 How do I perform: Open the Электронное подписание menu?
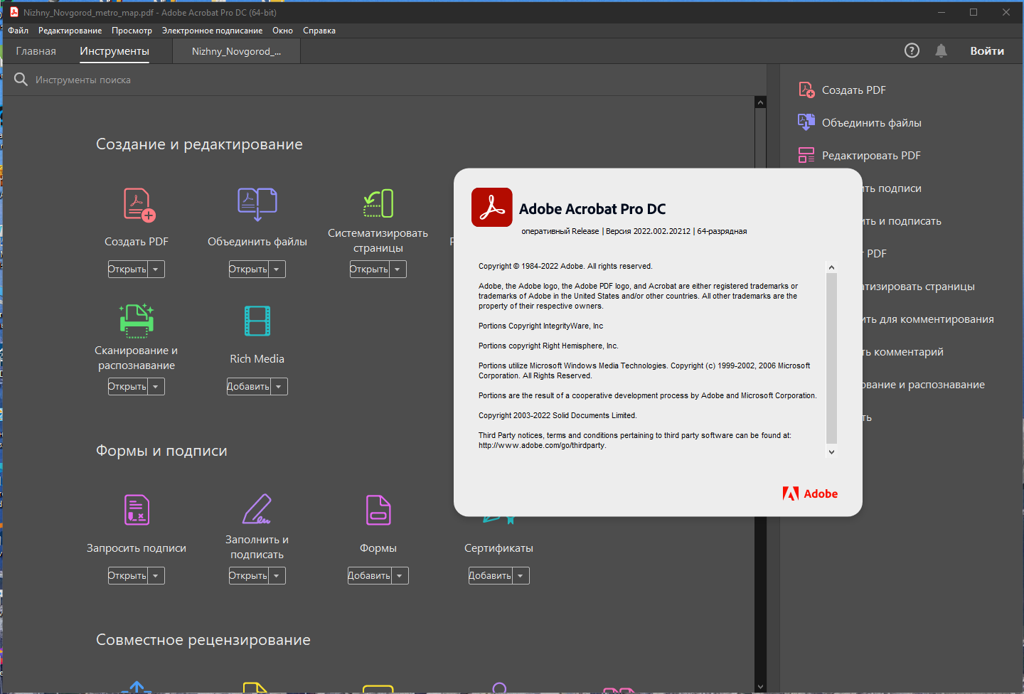point(212,31)
